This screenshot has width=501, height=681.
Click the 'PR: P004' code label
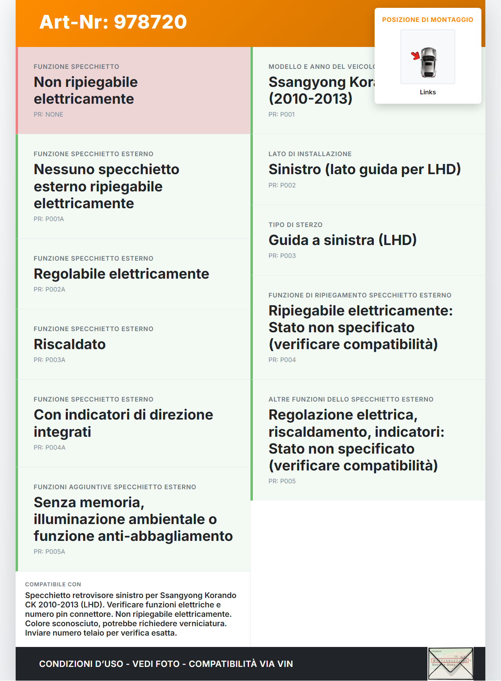point(282,360)
